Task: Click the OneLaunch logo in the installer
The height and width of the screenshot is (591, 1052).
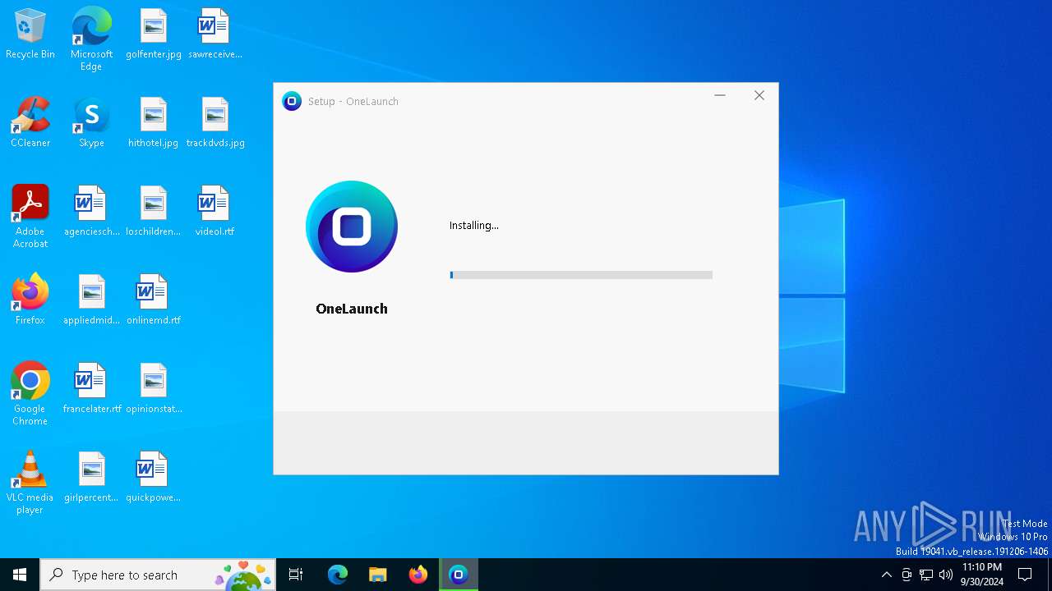Action: 352,227
